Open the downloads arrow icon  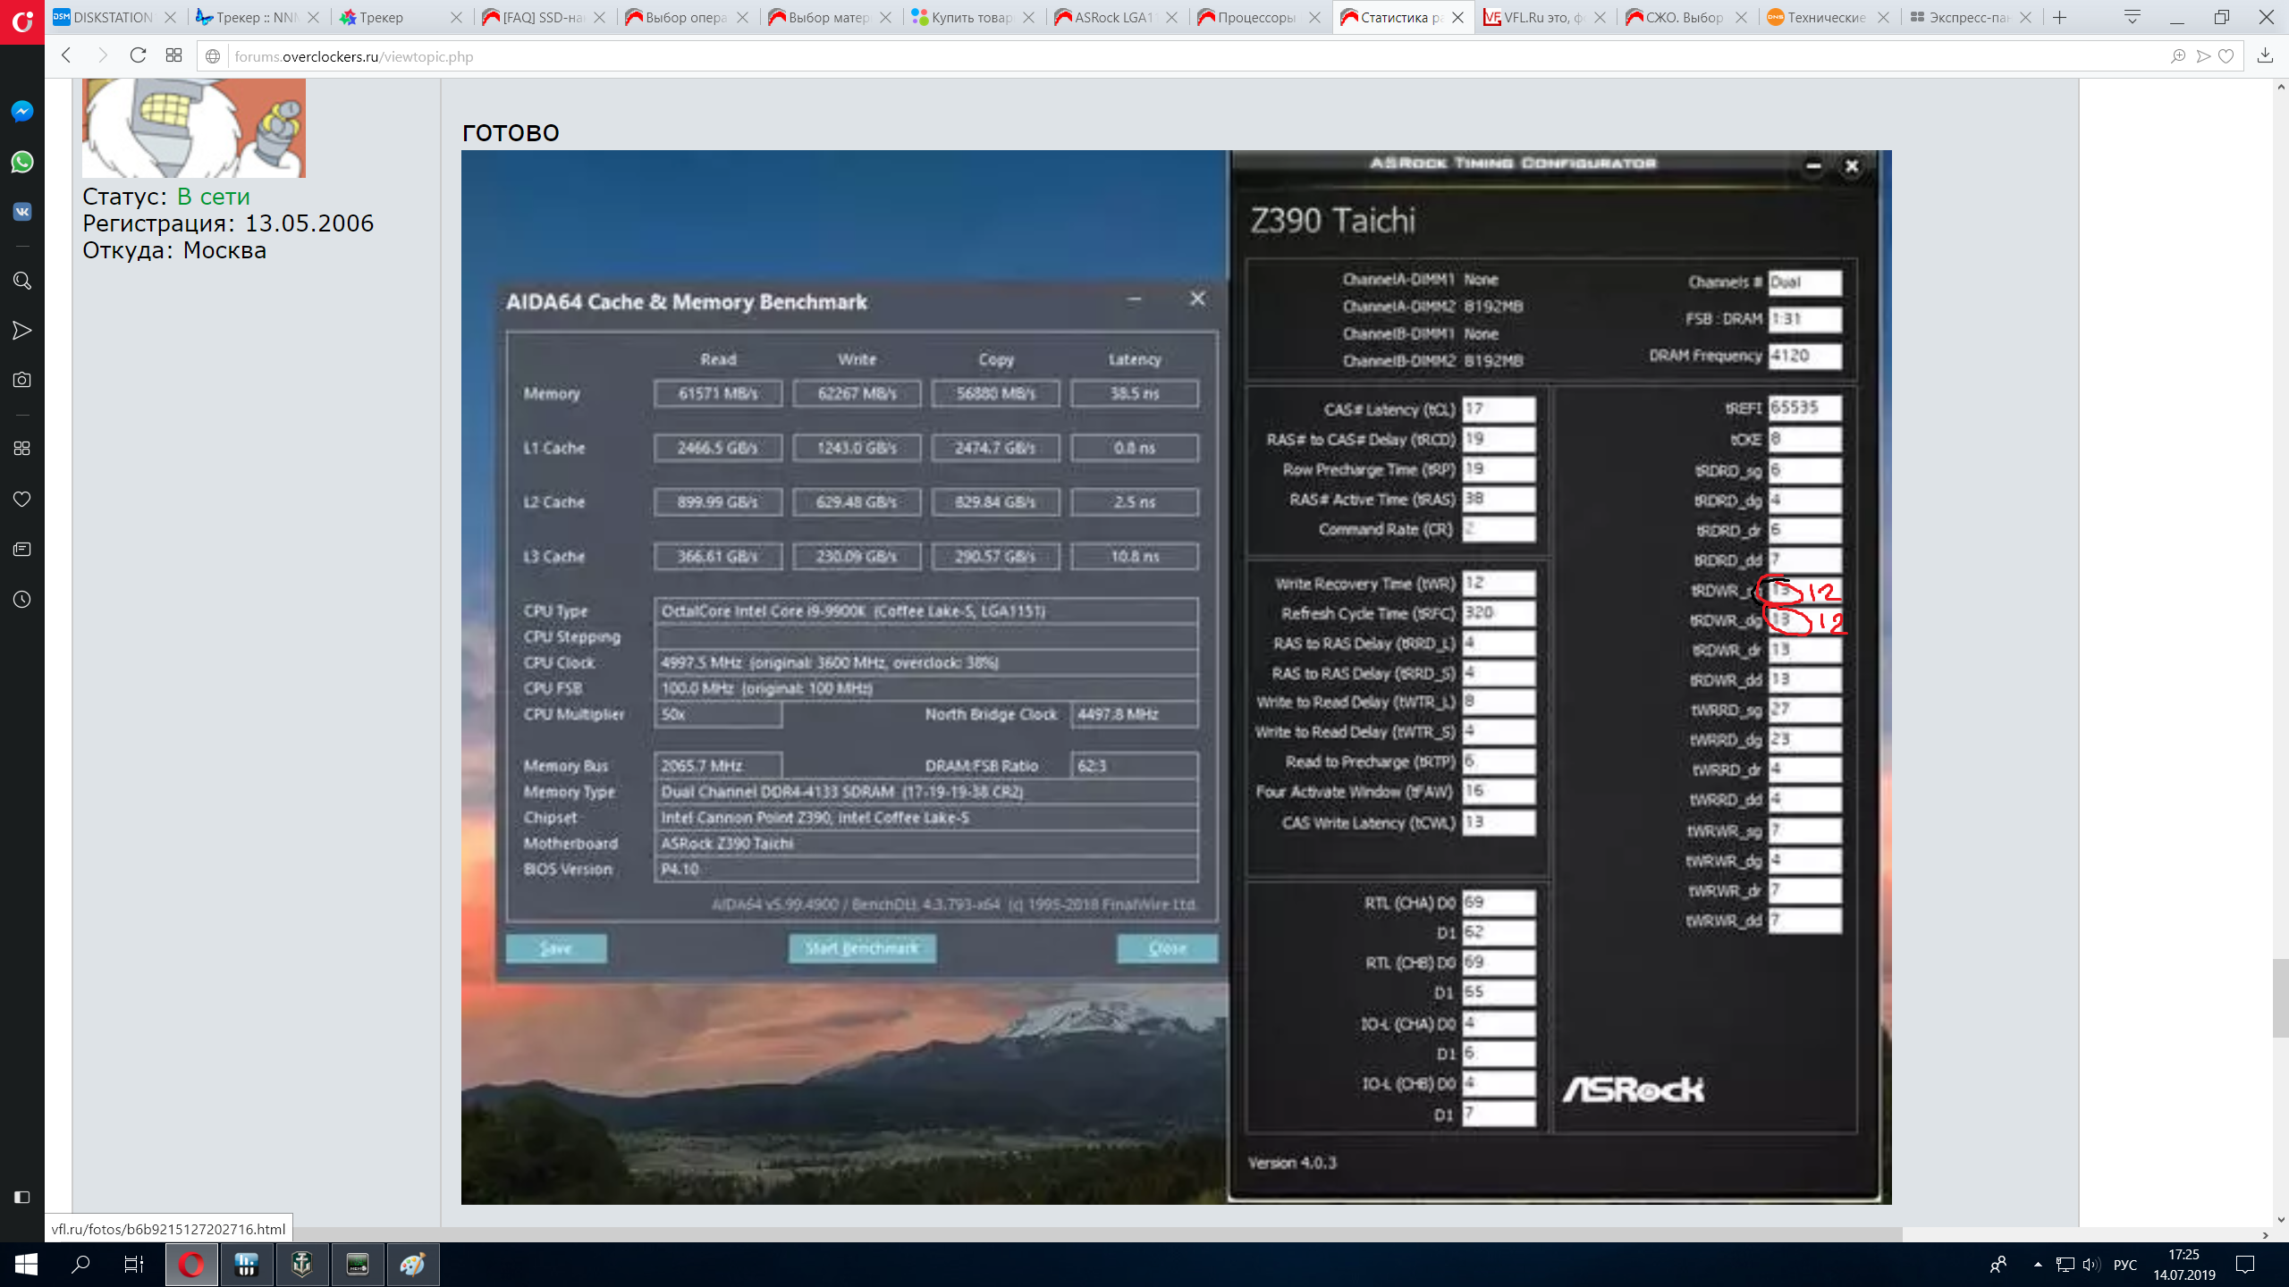tap(2265, 56)
